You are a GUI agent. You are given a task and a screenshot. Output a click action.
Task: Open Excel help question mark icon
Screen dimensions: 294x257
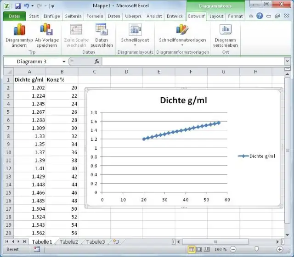point(260,16)
